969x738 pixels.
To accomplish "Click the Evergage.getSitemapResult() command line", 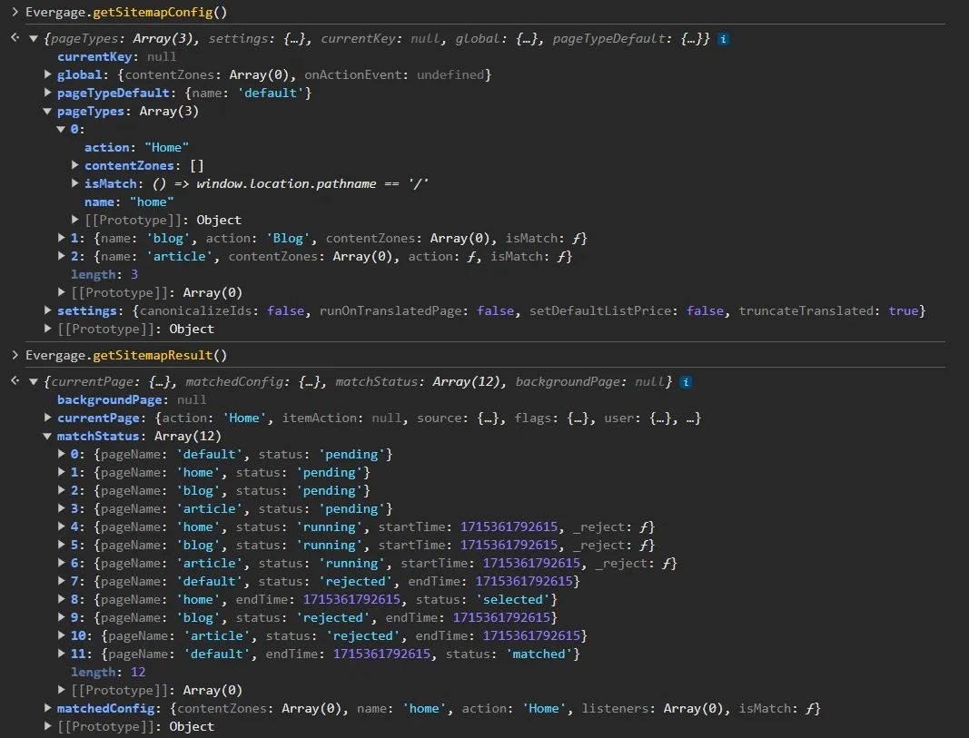I will point(125,355).
